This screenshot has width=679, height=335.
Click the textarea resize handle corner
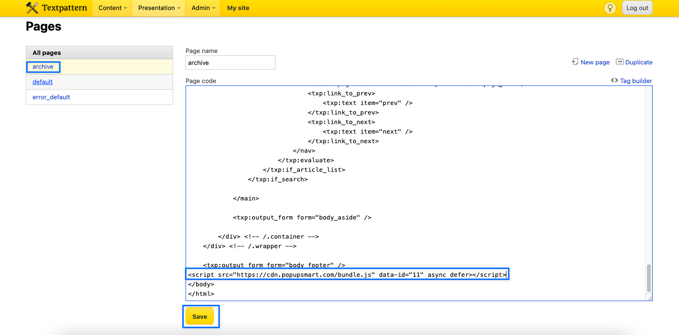tap(649, 298)
